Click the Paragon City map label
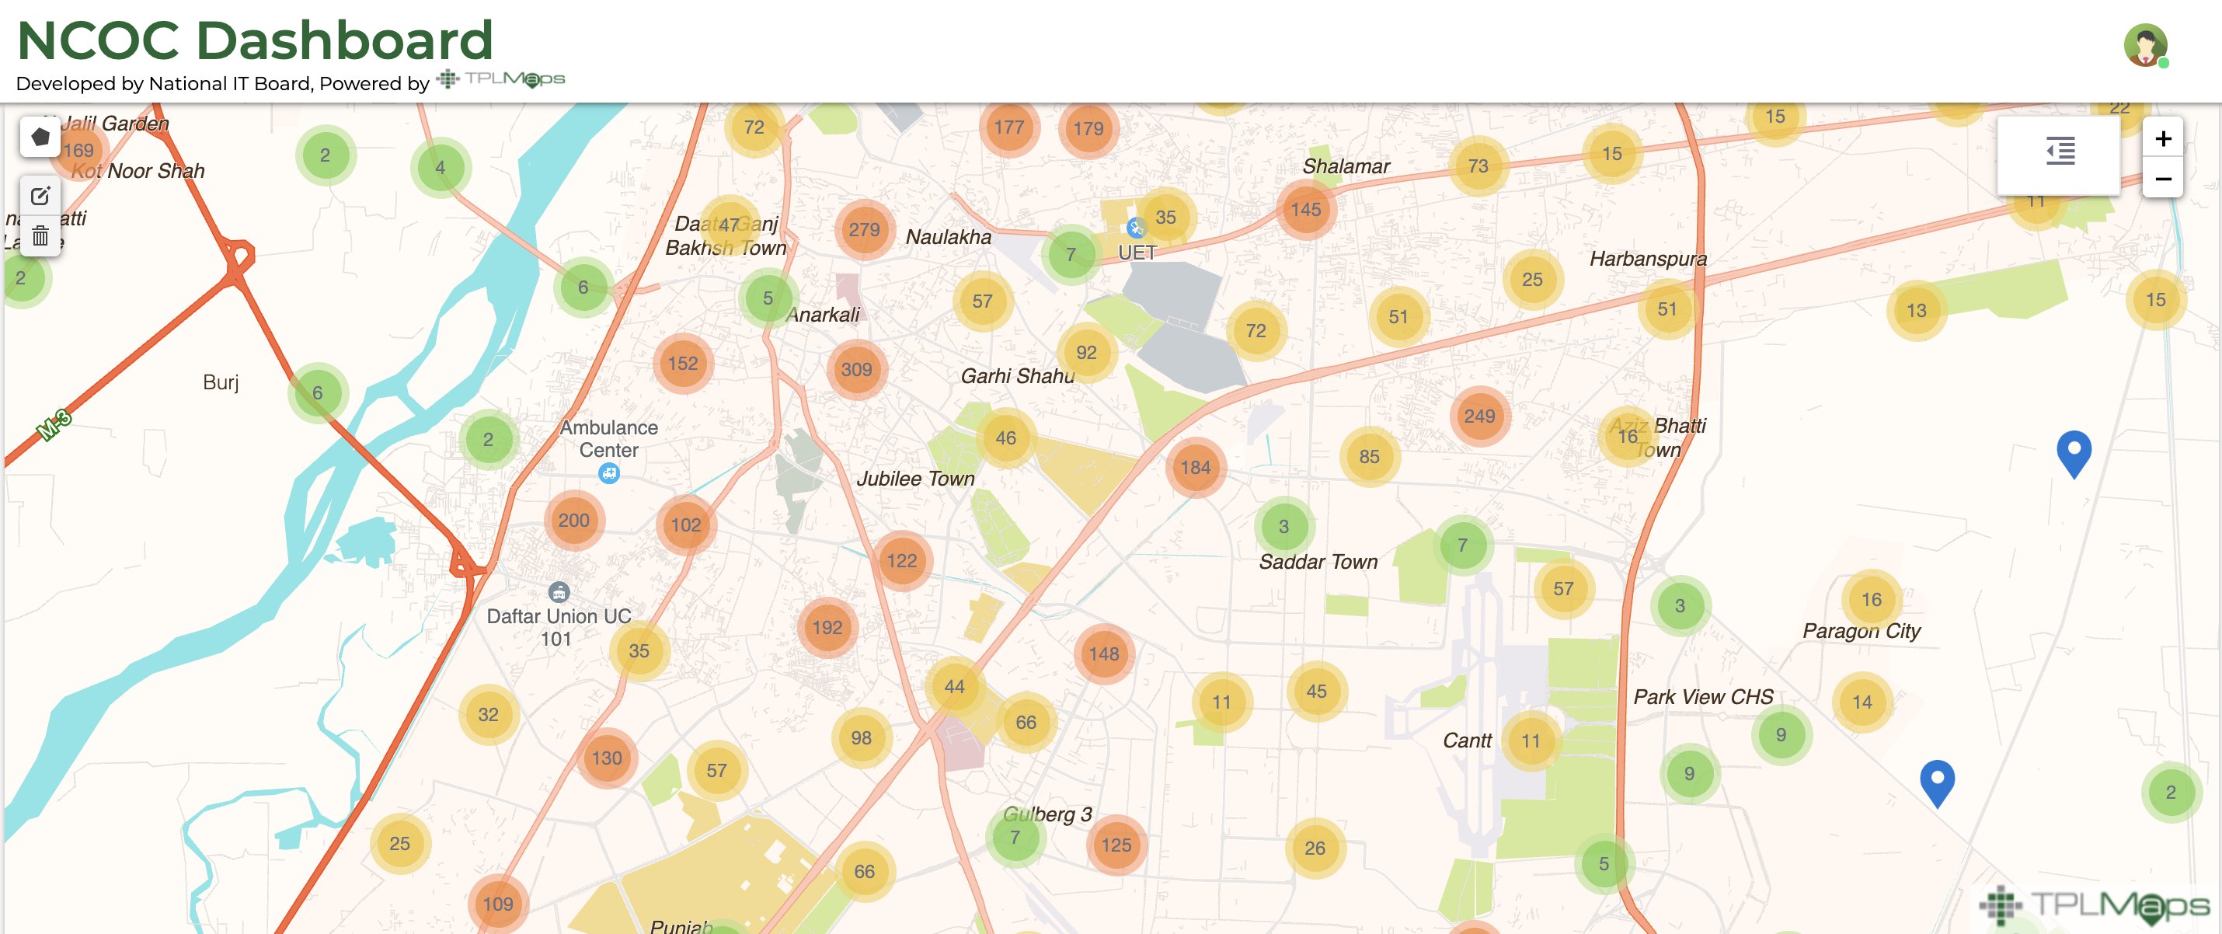The width and height of the screenshot is (2222, 934). tap(1862, 631)
